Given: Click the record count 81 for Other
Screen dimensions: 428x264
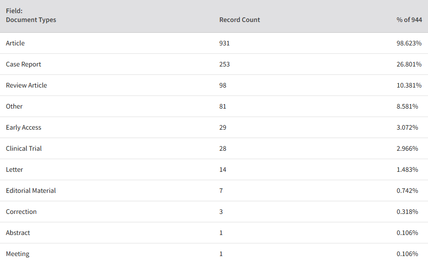Looking at the screenshot, I should point(223,106).
